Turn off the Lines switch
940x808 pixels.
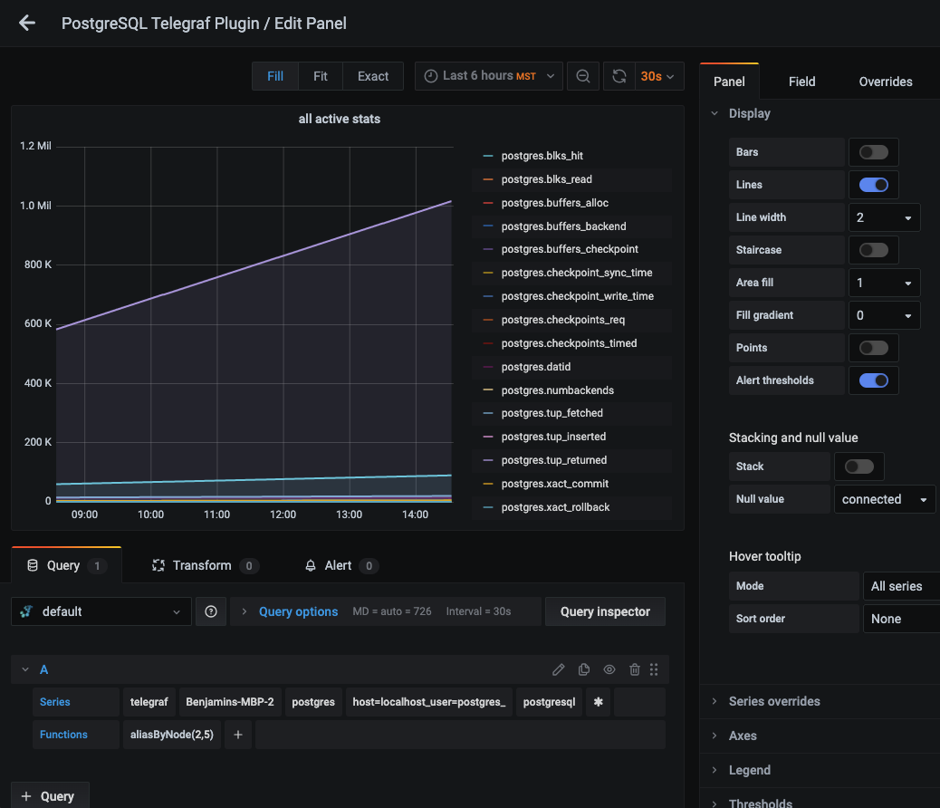874,185
